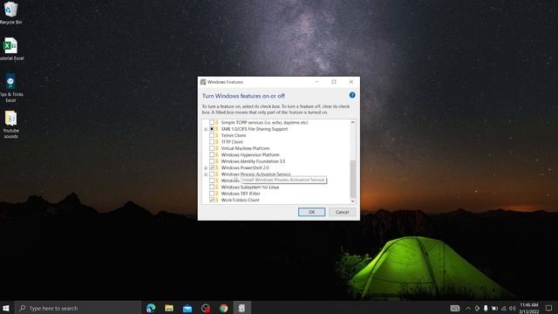
Task: Select the Windows Identity Foundation 3.5 label
Action: pyautogui.click(x=253, y=161)
